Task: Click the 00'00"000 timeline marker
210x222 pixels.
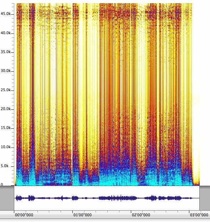Action: [24, 215]
